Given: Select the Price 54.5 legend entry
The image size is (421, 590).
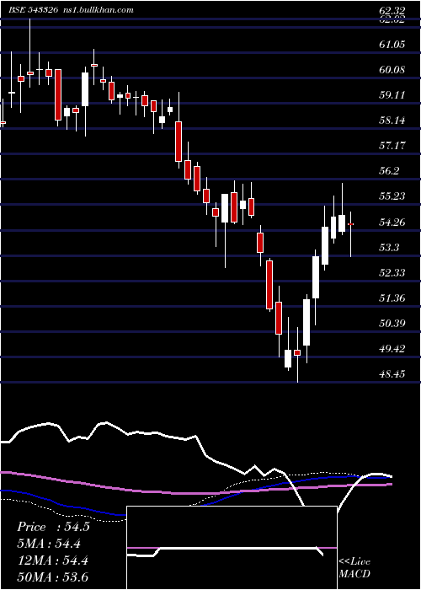Looking at the screenshot, I should [53, 527].
